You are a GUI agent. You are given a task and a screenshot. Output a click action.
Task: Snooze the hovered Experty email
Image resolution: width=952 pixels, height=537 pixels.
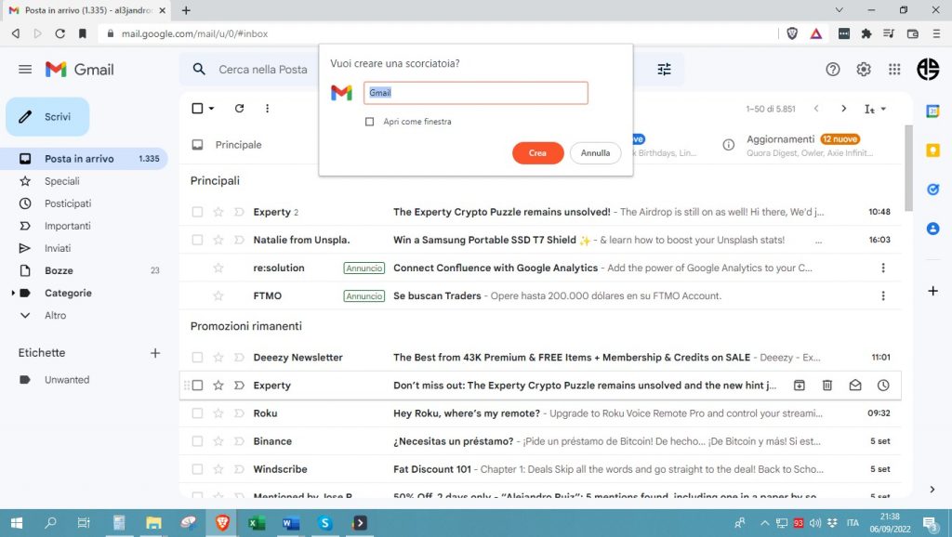(x=883, y=386)
